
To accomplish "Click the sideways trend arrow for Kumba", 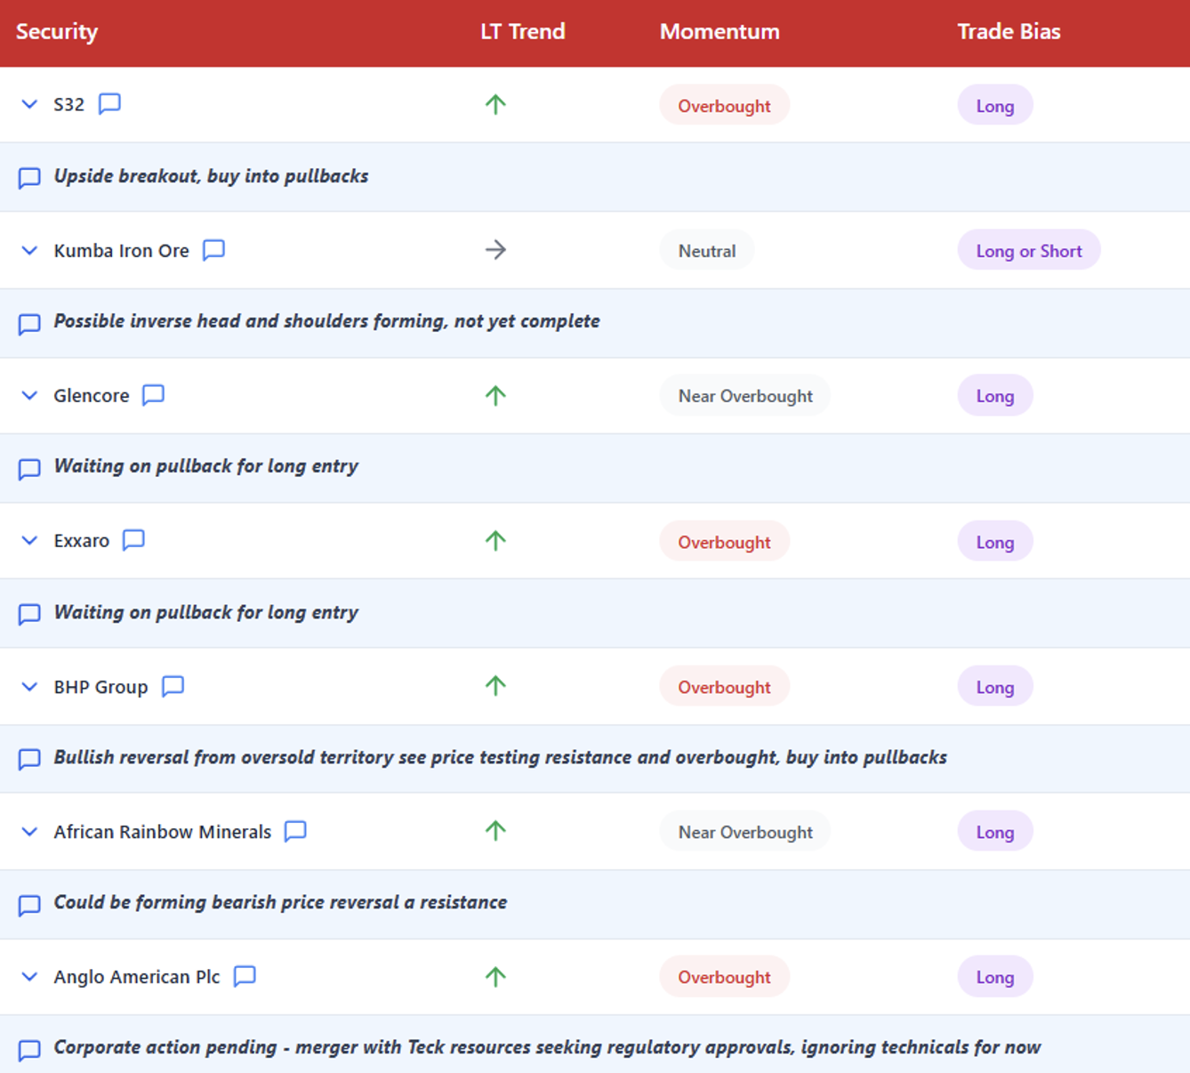I will coord(495,250).
